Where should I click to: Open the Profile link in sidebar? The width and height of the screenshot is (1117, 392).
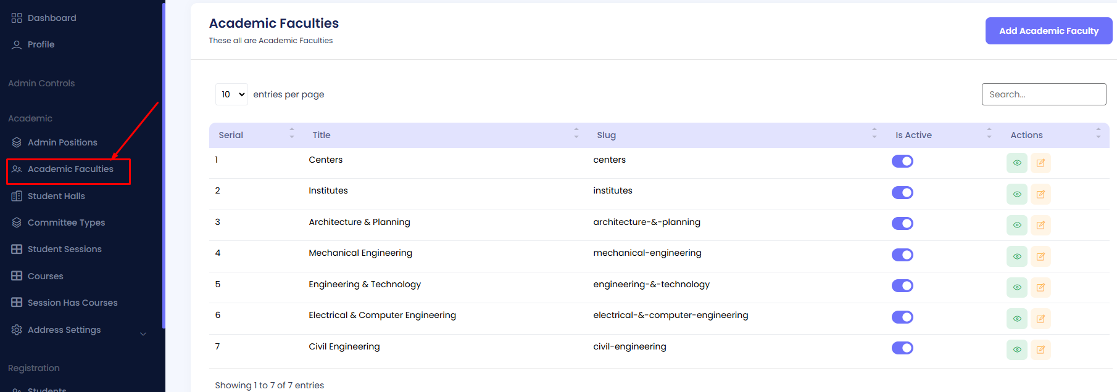pyautogui.click(x=41, y=44)
